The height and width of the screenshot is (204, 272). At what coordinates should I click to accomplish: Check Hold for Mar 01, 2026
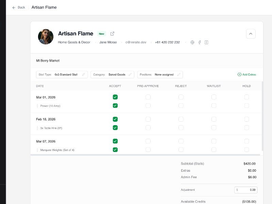coord(247,97)
